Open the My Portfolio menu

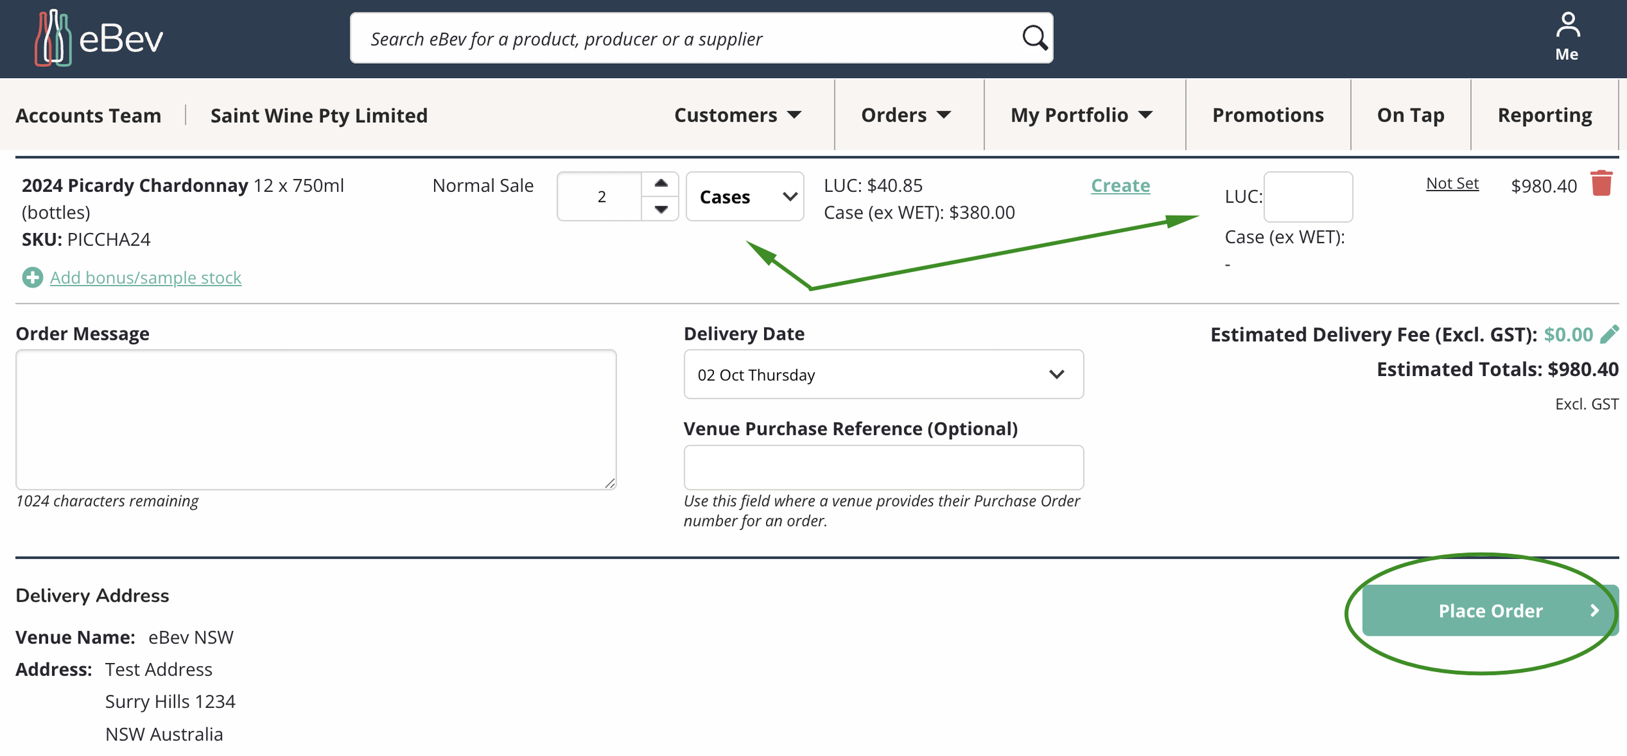pos(1081,115)
